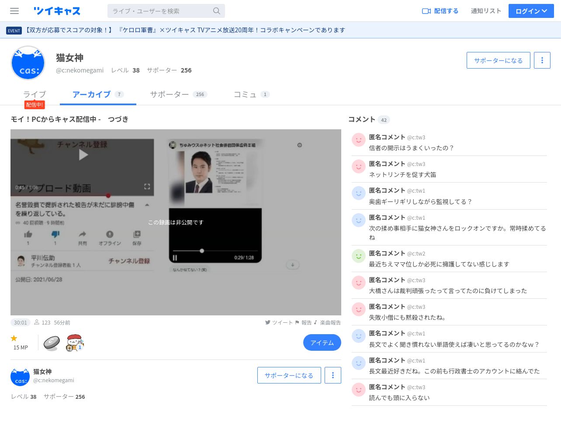This screenshot has height=439, width=561.
Task: Click avatar of comment 読んでも頭に入らない
Action: [359, 390]
